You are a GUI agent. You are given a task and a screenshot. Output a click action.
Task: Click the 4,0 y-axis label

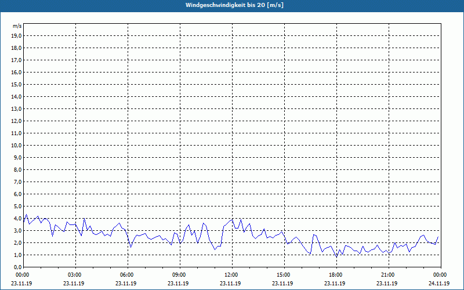click(17, 219)
